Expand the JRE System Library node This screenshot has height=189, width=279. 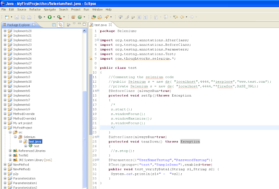coord(10,160)
